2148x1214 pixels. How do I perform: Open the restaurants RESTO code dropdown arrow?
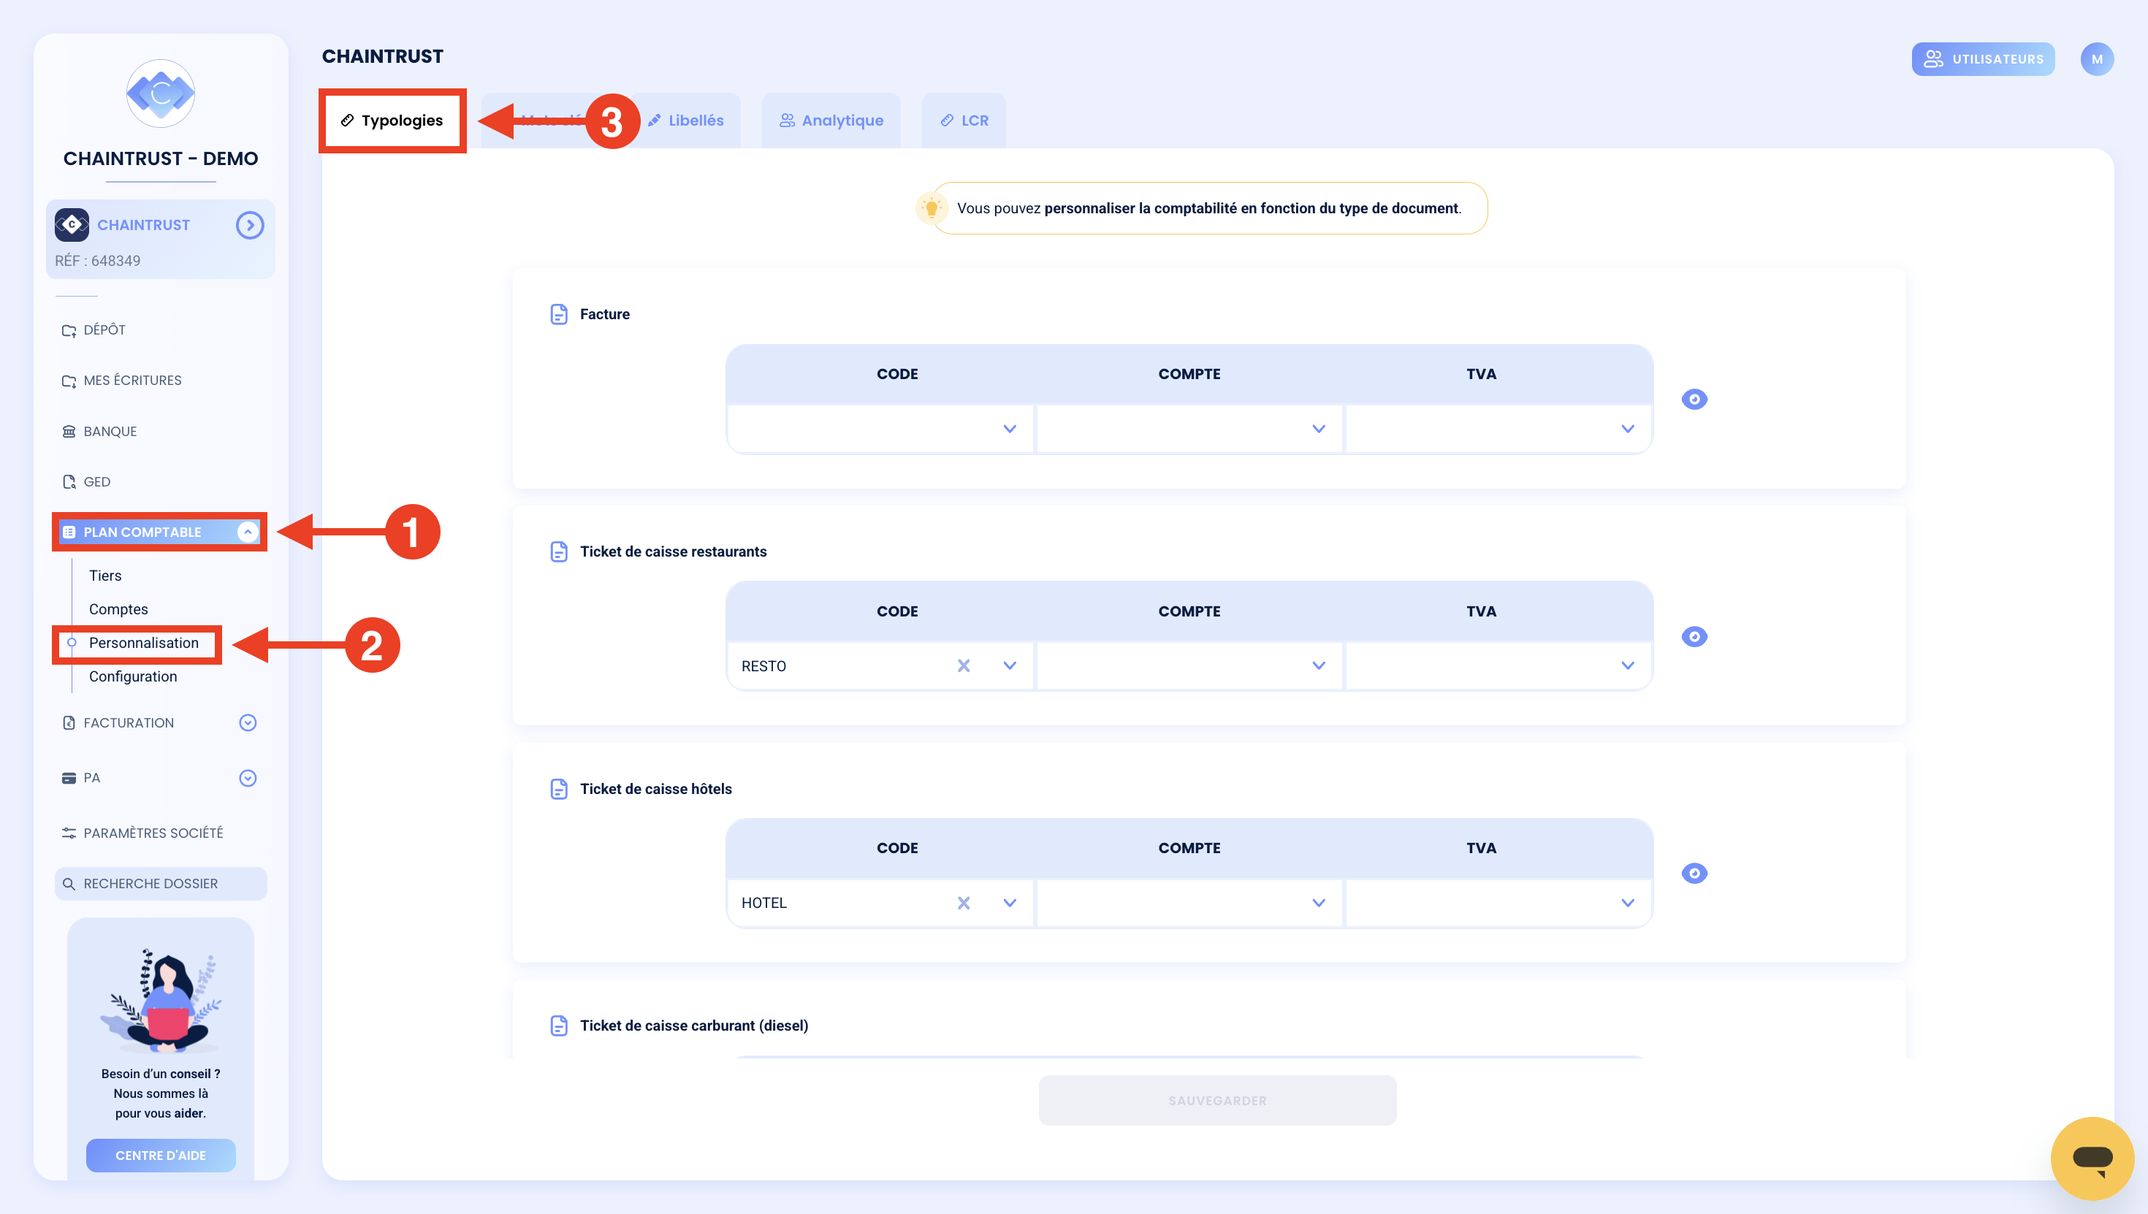point(1010,666)
